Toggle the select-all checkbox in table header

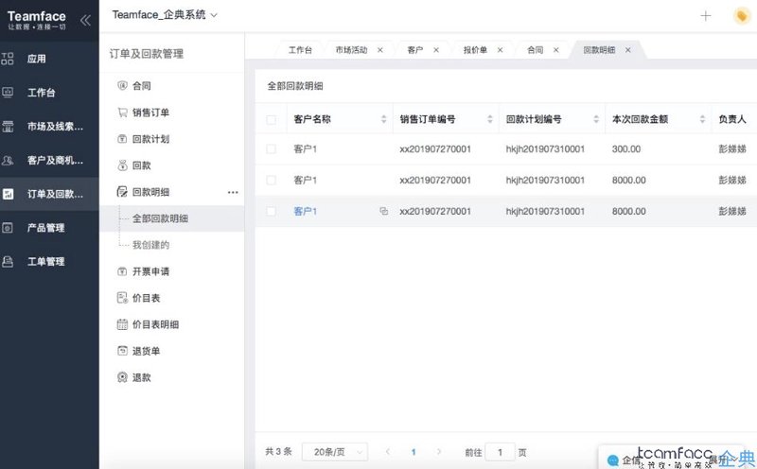tap(272, 119)
